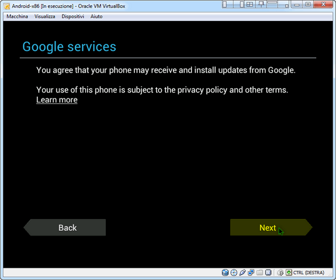Open the Visualizza menu
This screenshot has width=336, height=280.
click(x=45, y=16)
